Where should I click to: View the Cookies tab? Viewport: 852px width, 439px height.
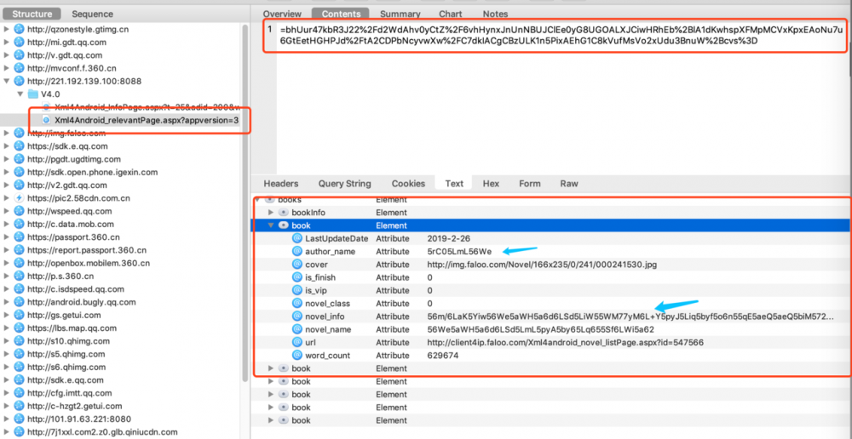pos(408,184)
